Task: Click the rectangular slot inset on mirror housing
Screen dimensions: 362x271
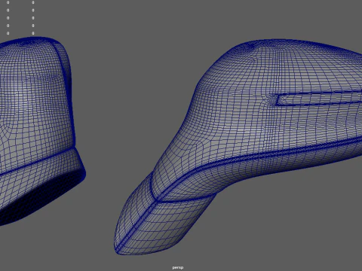Action: (x=319, y=99)
